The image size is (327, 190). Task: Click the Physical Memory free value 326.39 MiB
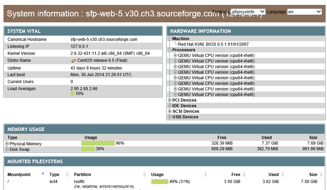pyautogui.click(x=222, y=143)
